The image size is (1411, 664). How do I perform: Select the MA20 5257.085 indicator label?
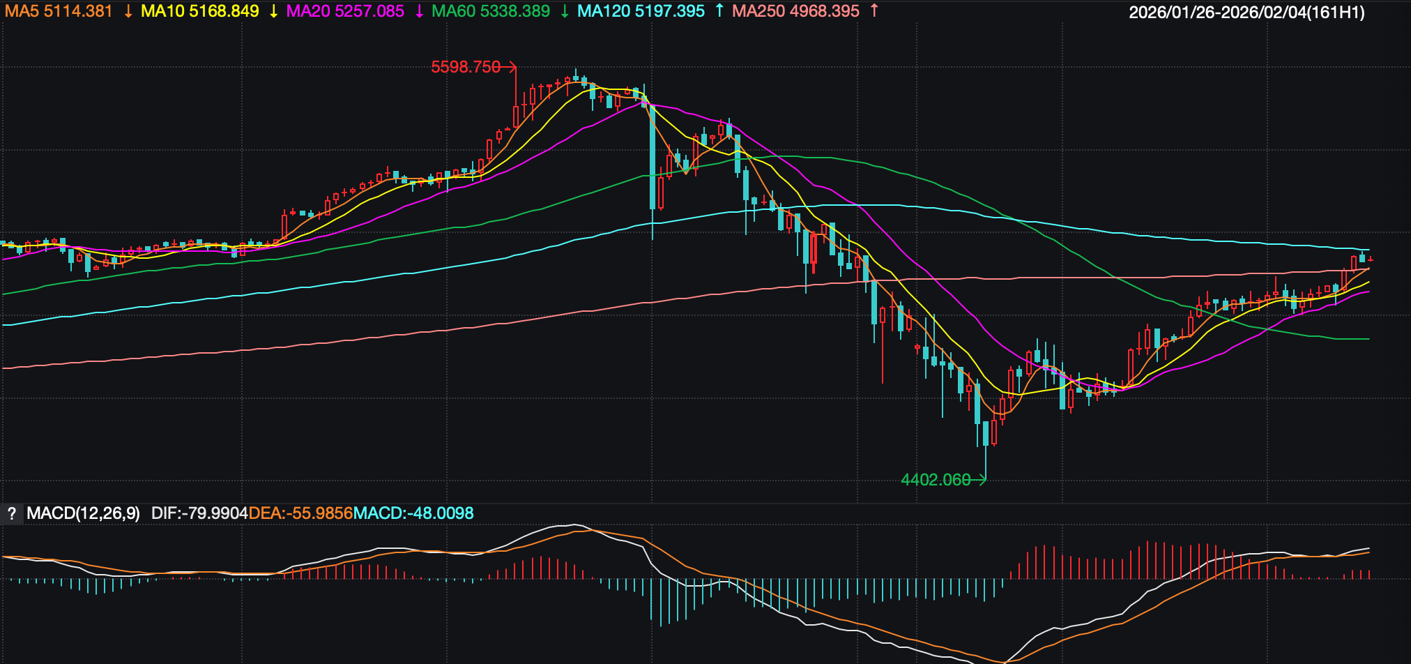click(345, 11)
